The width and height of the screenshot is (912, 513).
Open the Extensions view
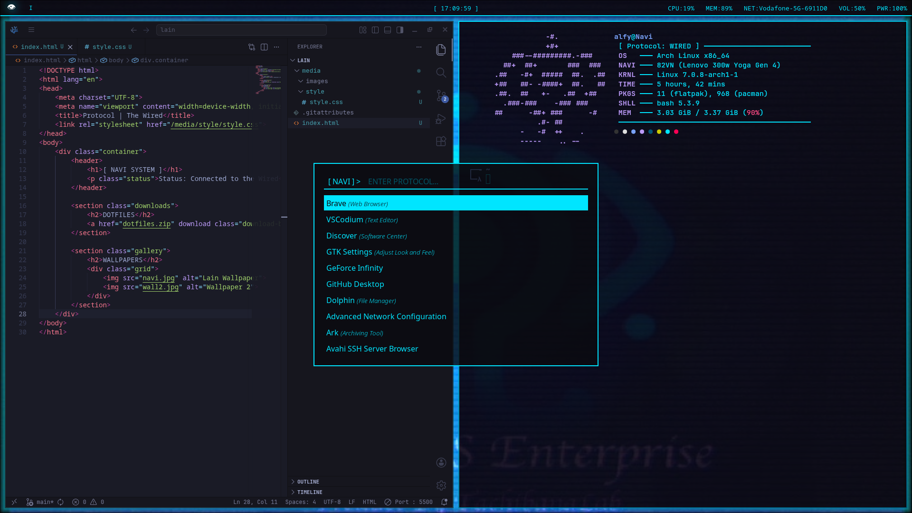tap(441, 142)
